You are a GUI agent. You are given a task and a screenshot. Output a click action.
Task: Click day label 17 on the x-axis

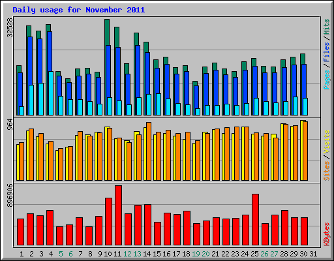176,254
